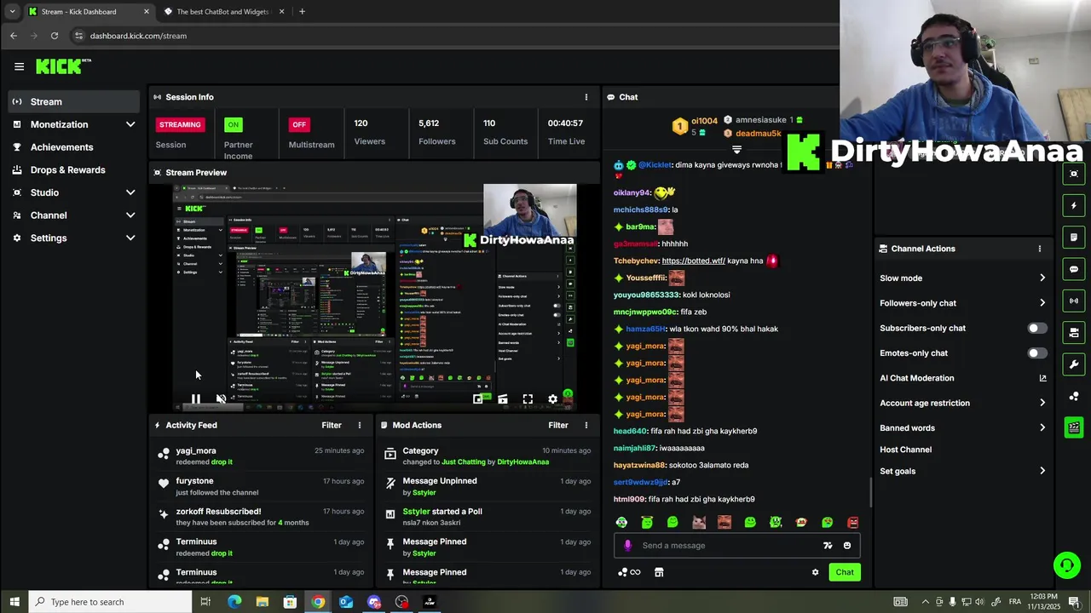Viewport: 1091px width, 613px height.
Task: Filter the Mod Actions list
Action: [x=558, y=425]
